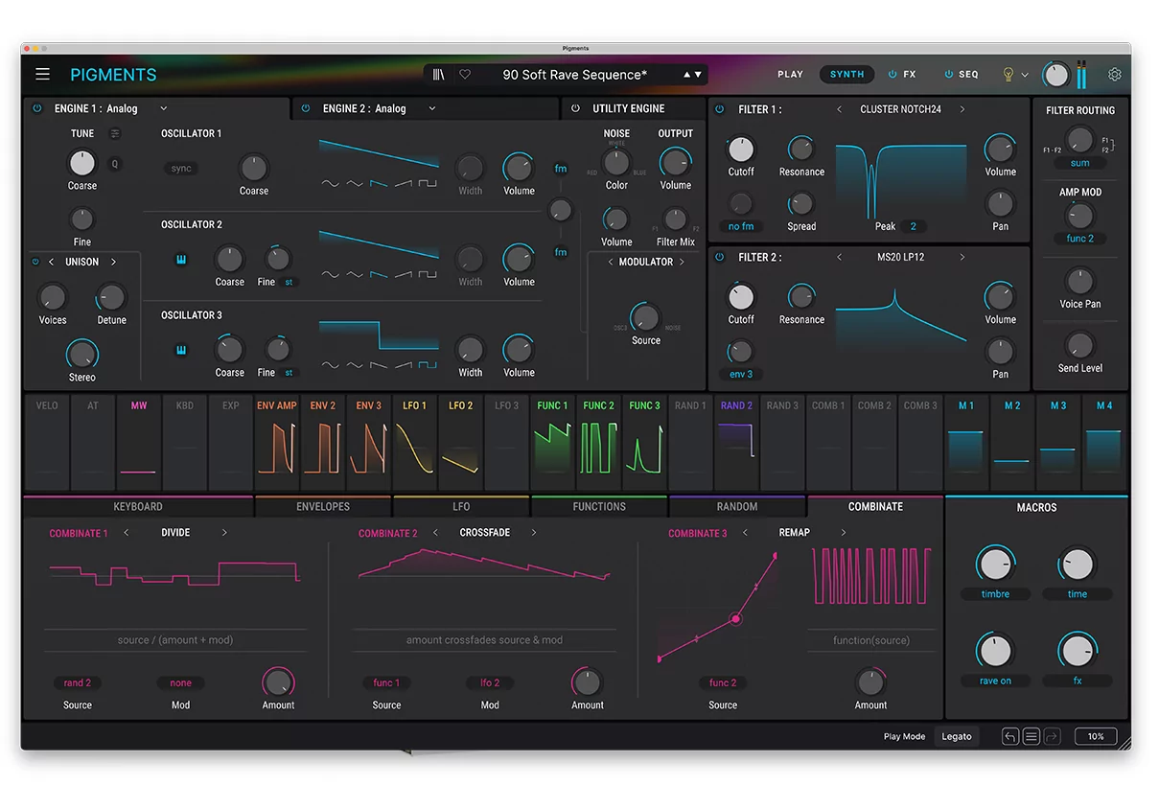Click the fm routing icon near Oscillator 1 output
This screenshot has width=1159, height=808.
point(561,168)
